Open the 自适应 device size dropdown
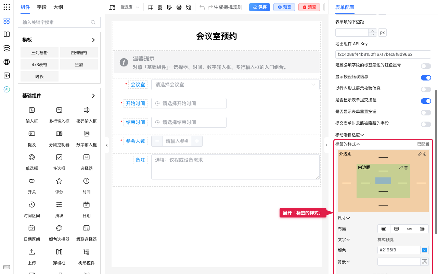Image resolution: width=438 pixels, height=274 pixels. point(130,7)
